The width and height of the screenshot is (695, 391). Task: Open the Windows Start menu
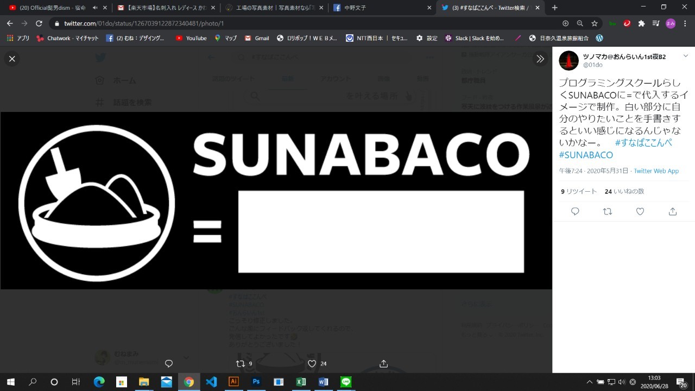coord(10,382)
